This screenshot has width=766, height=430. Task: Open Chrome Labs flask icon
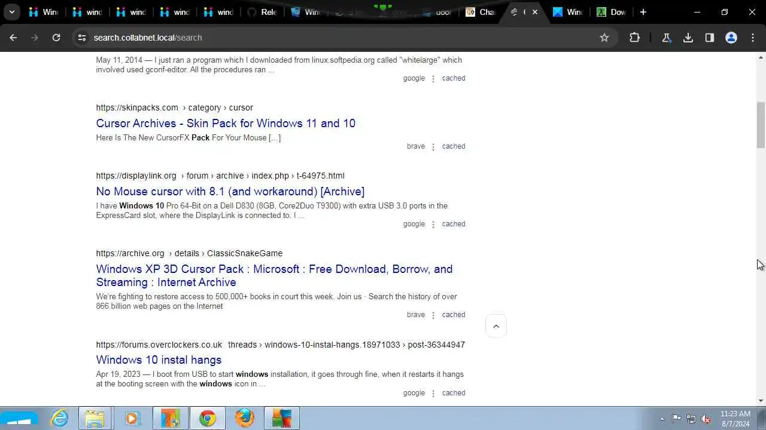(x=666, y=38)
